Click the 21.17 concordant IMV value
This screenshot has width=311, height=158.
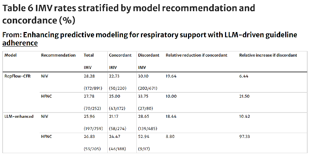[x=114, y=116]
